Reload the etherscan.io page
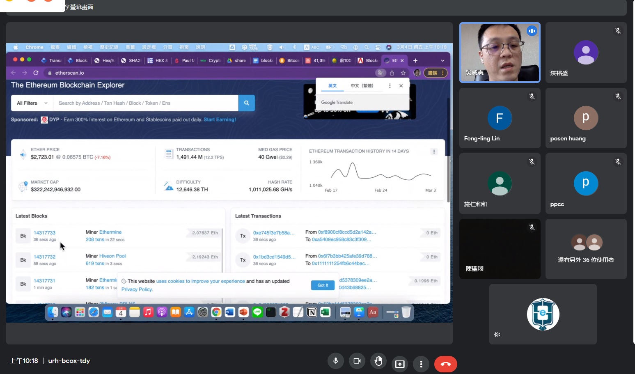This screenshot has width=635, height=374. (x=36, y=73)
